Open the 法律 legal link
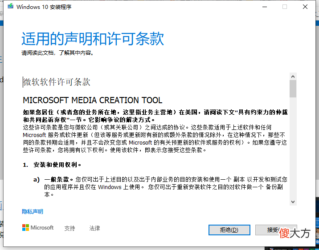319x250 pixels. 94,228
